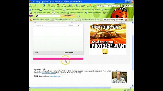Open the Customize Links bookmark
The image size is (163, 91).
pos(46,10)
